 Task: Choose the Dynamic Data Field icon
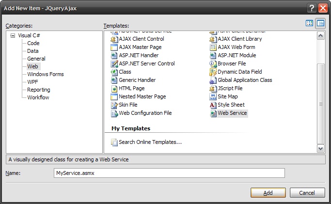click(x=213, y=72)
